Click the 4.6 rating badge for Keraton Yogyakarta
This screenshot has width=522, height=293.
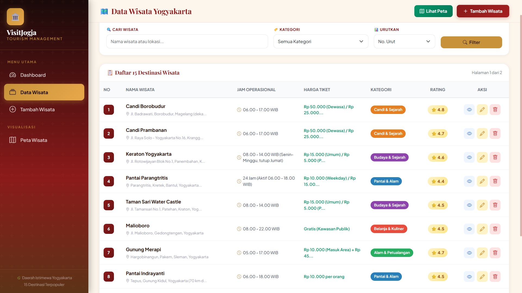[x=438, y=157]
